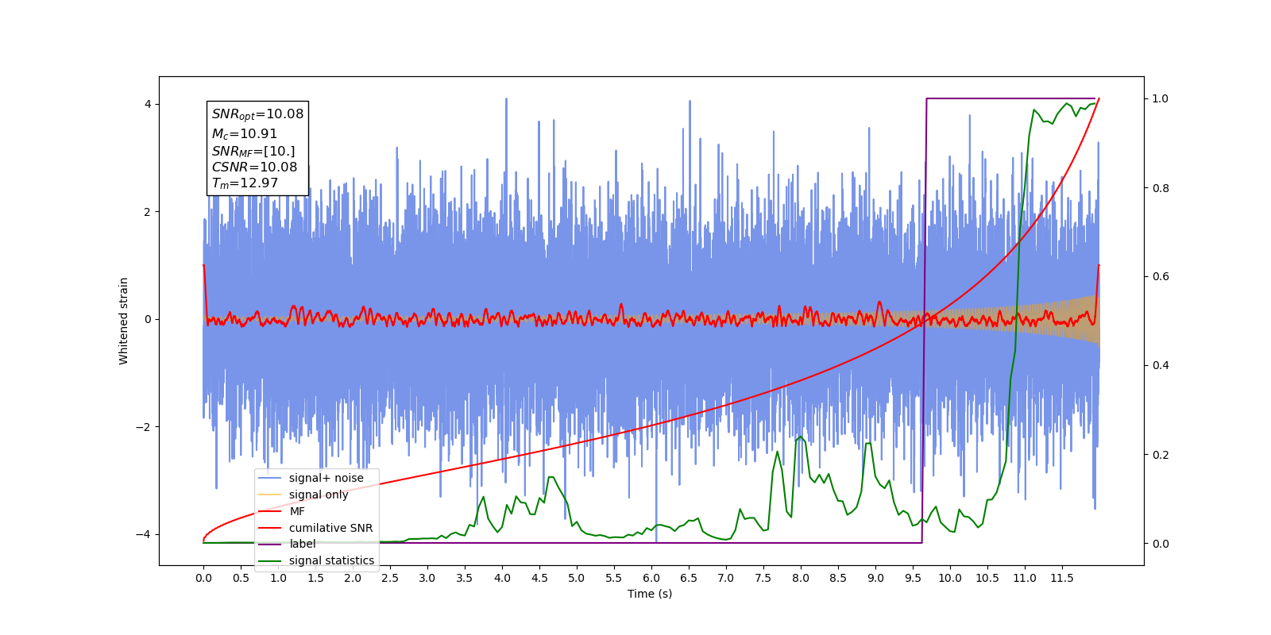
Task: Click the SNRopt=10.08 line in info box
Action: click(x=257, y=114)
